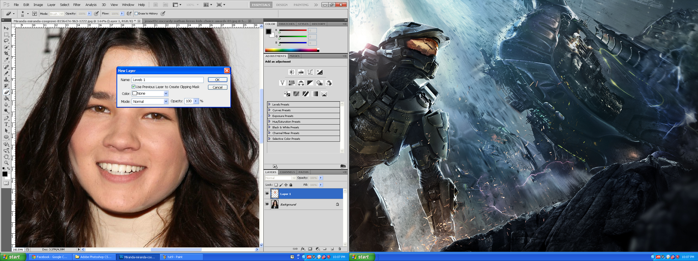698x261 pixels.
Task: Select the Eraser tool in toolbox
Action: click(x=6, y=92)
